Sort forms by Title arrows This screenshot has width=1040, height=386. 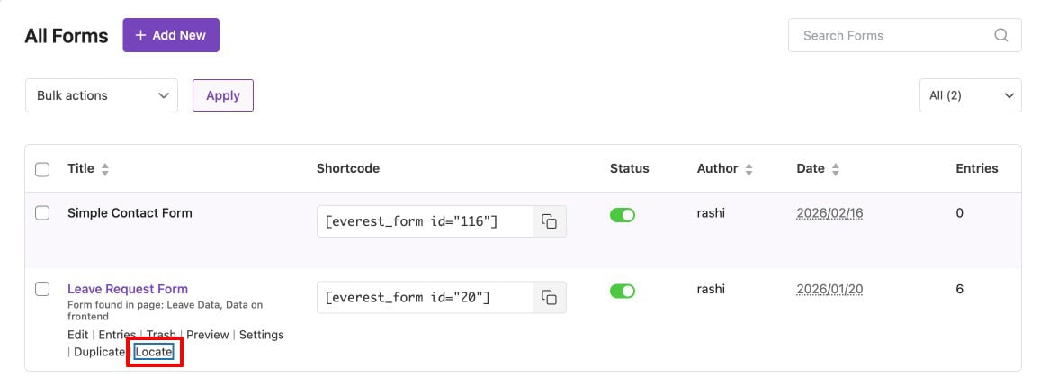pyautogui.click(x=104, y=169)
